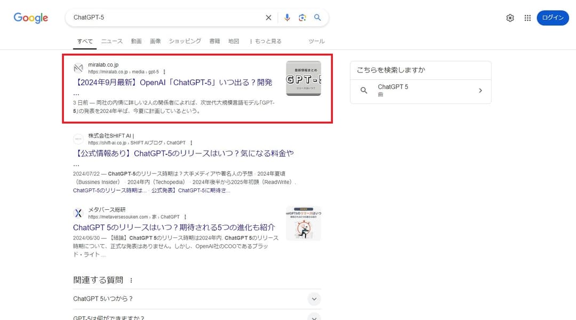The height and width of the screenshot is (320, 576).
Task: Click chevron arrow on ChatGPT 5 suggestion
Action: click(x=480, y=91)
